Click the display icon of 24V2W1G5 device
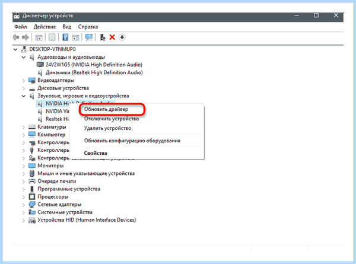Image resolution: width=356 pixels, height=264 pixels. (x=40, y=65)
